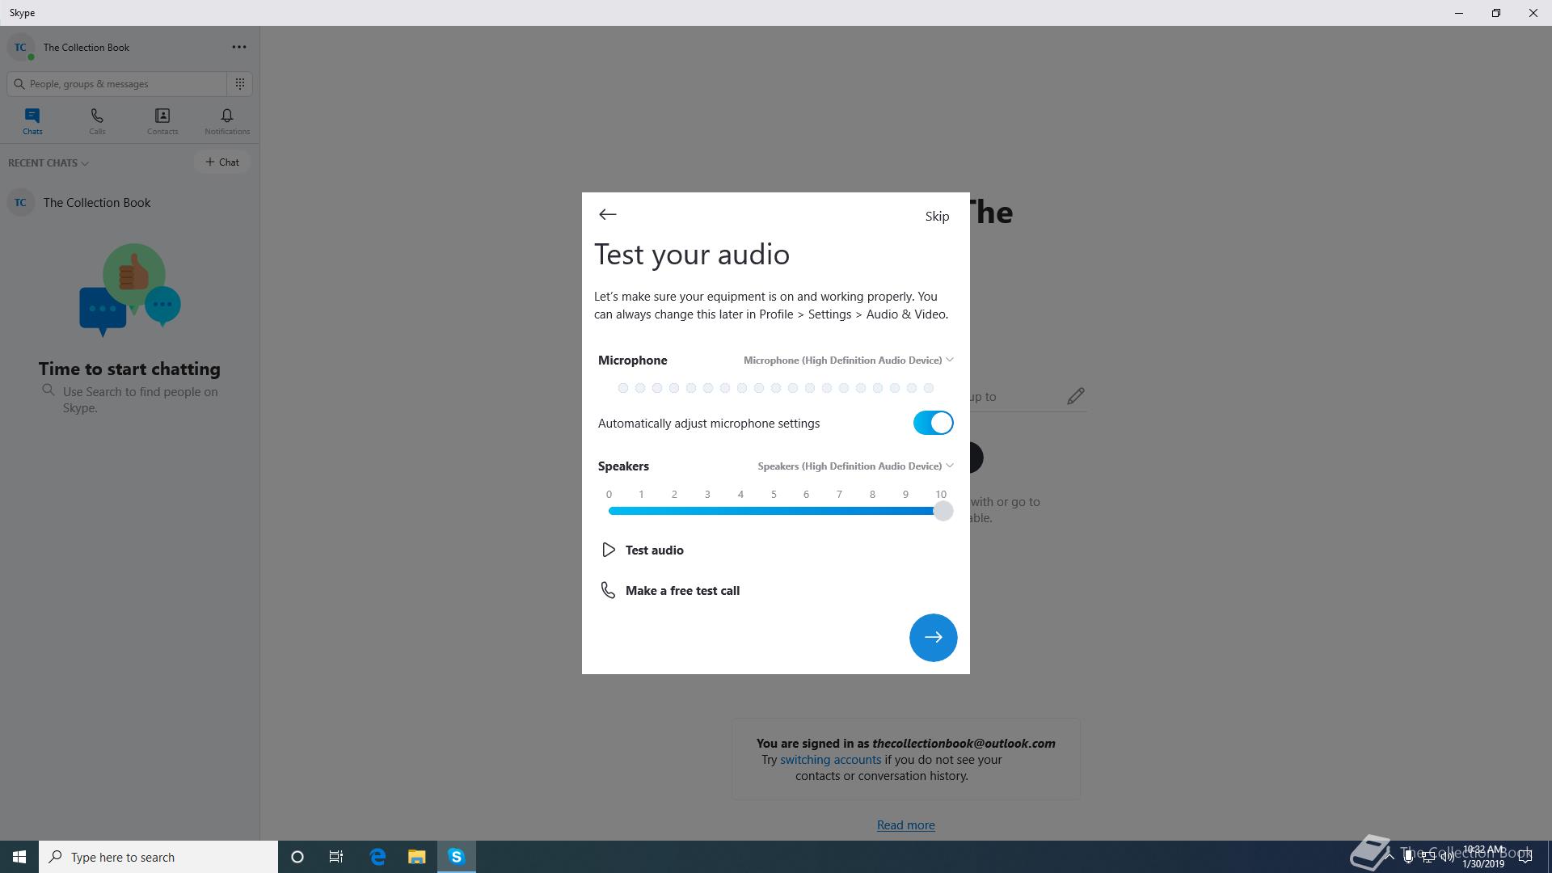
Task: Continue with the blue next arrow button
Action: (x=933, y=637)
